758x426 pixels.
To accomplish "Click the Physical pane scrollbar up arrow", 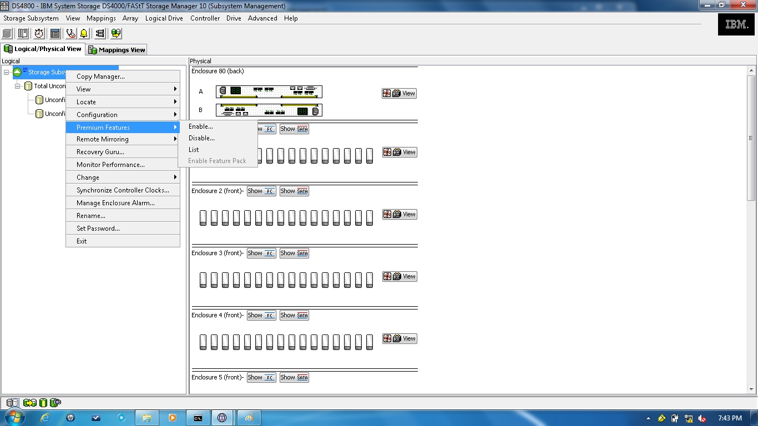I will [x=751, y=71].
